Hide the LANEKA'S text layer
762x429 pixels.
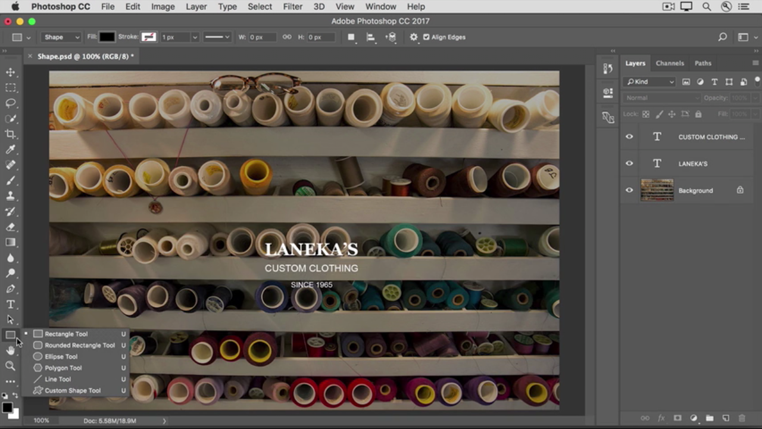tap(629, 164)
